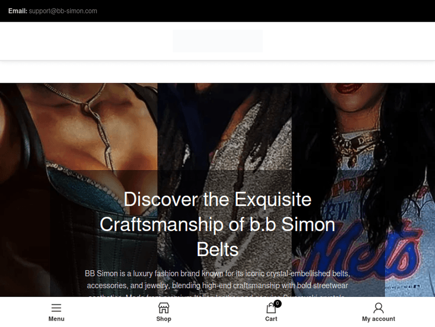Select the Menu label in bottom bar
The image size is (435, 327).
[x=56, y=319]
